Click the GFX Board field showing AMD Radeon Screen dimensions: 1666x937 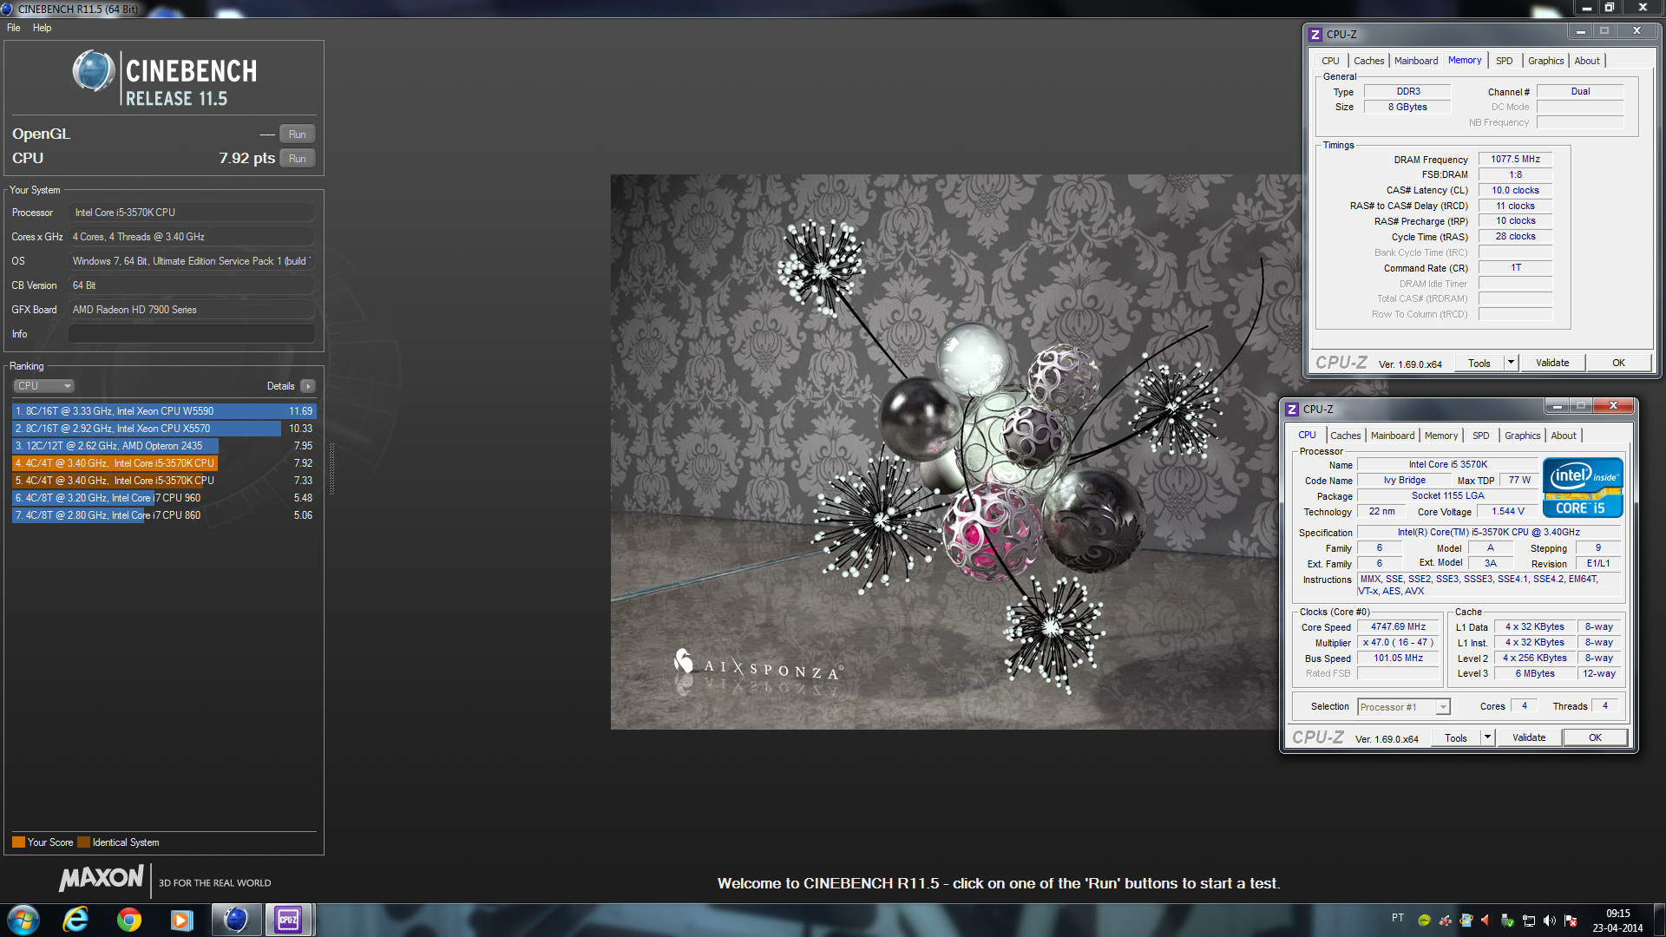pyautogui.click(x=191, y=310)
